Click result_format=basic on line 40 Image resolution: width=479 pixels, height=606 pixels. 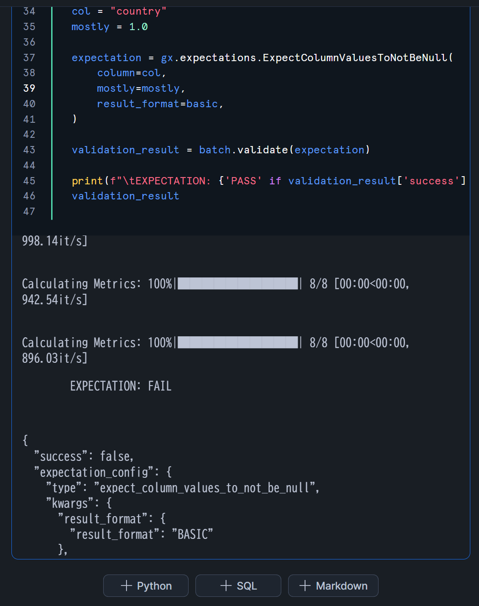point(159,104)
